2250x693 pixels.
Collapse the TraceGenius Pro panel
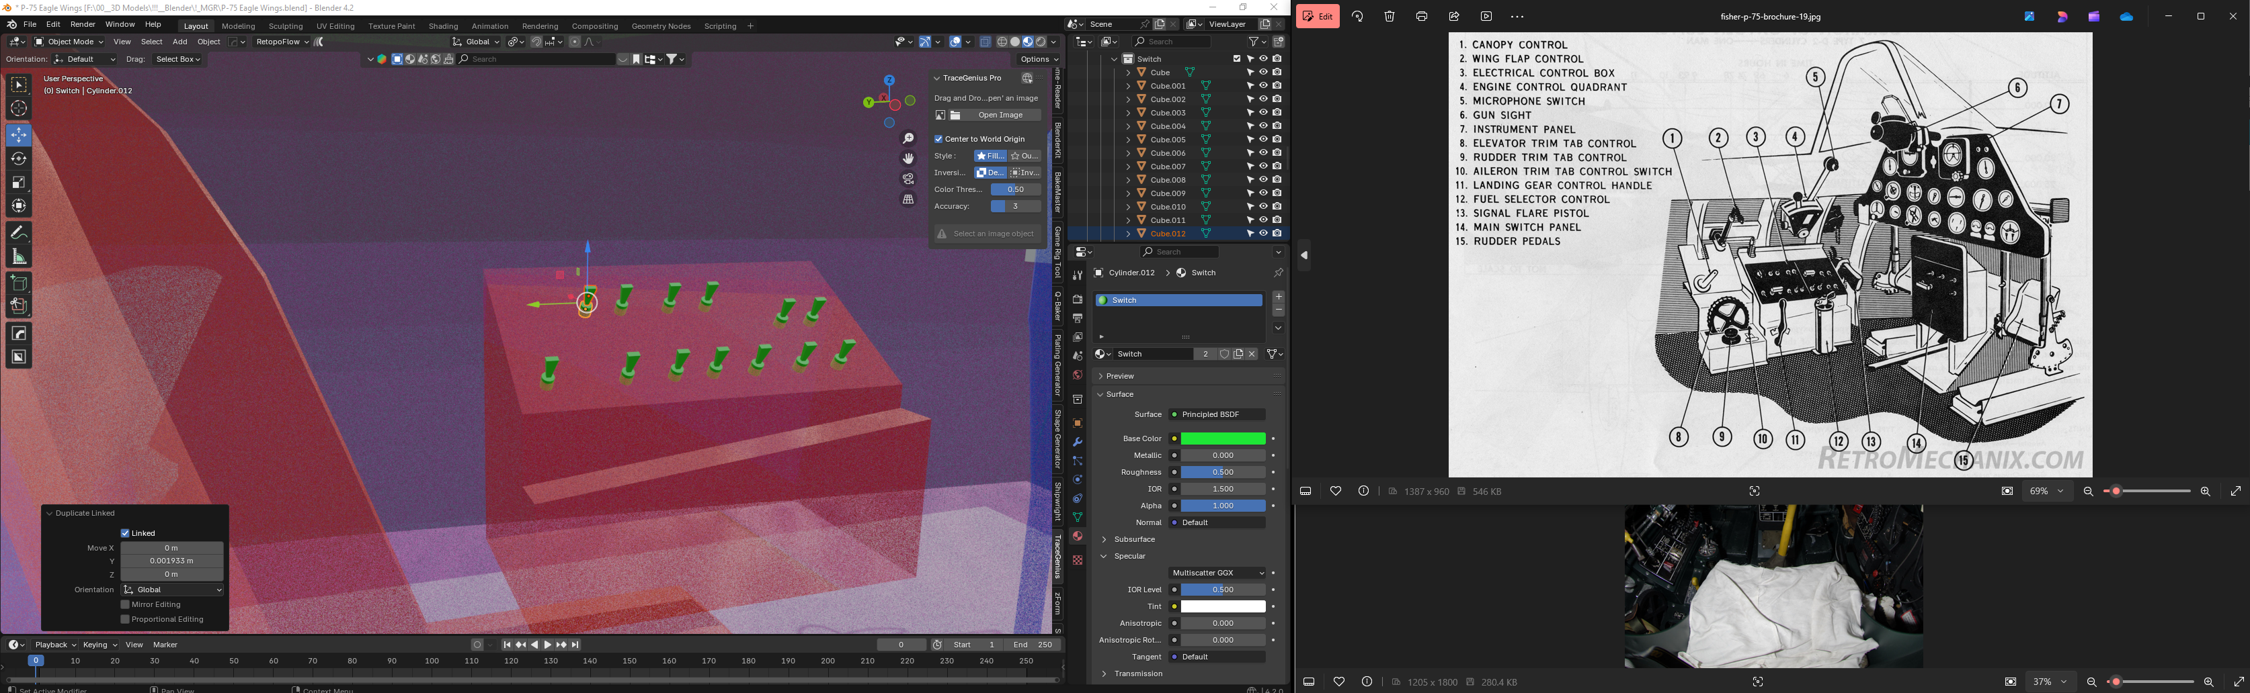coord(937,79)
